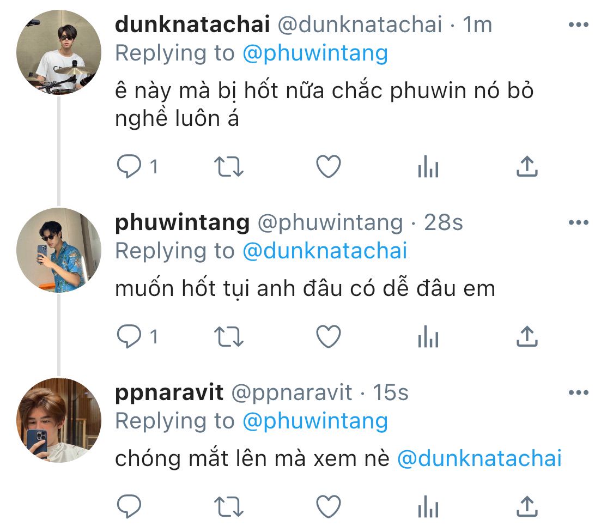
Task: View analytics for ppnaravit's tweet
Action: pos(428,506)
